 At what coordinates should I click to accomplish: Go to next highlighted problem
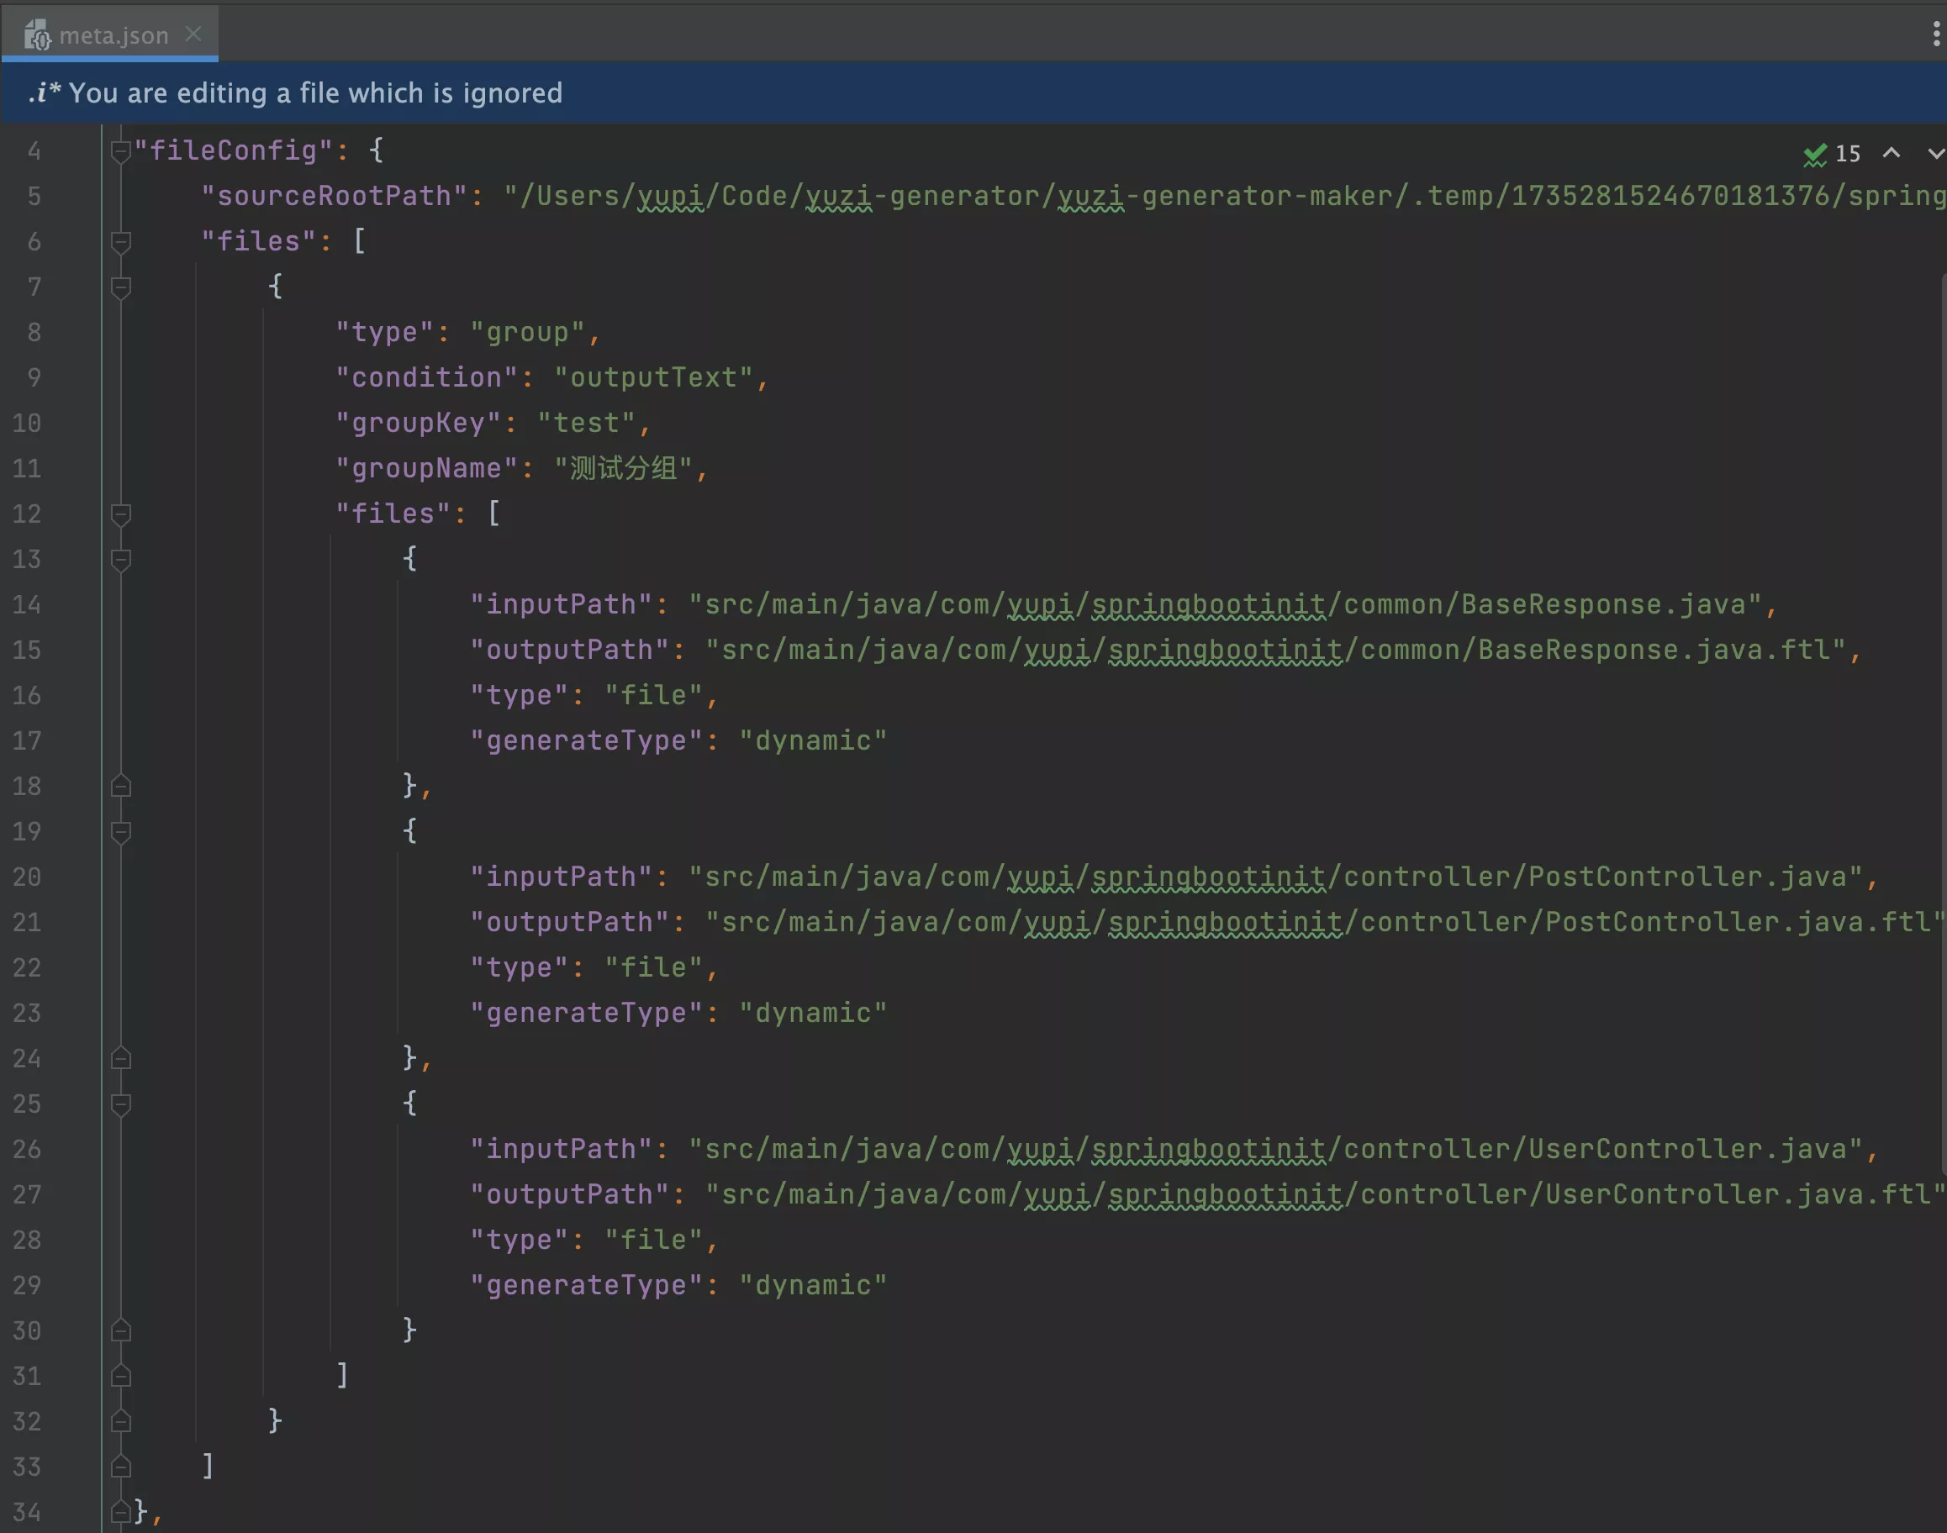[x=1935, y=154]
